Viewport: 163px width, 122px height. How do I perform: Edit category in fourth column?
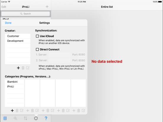click(x=68, y=111)
